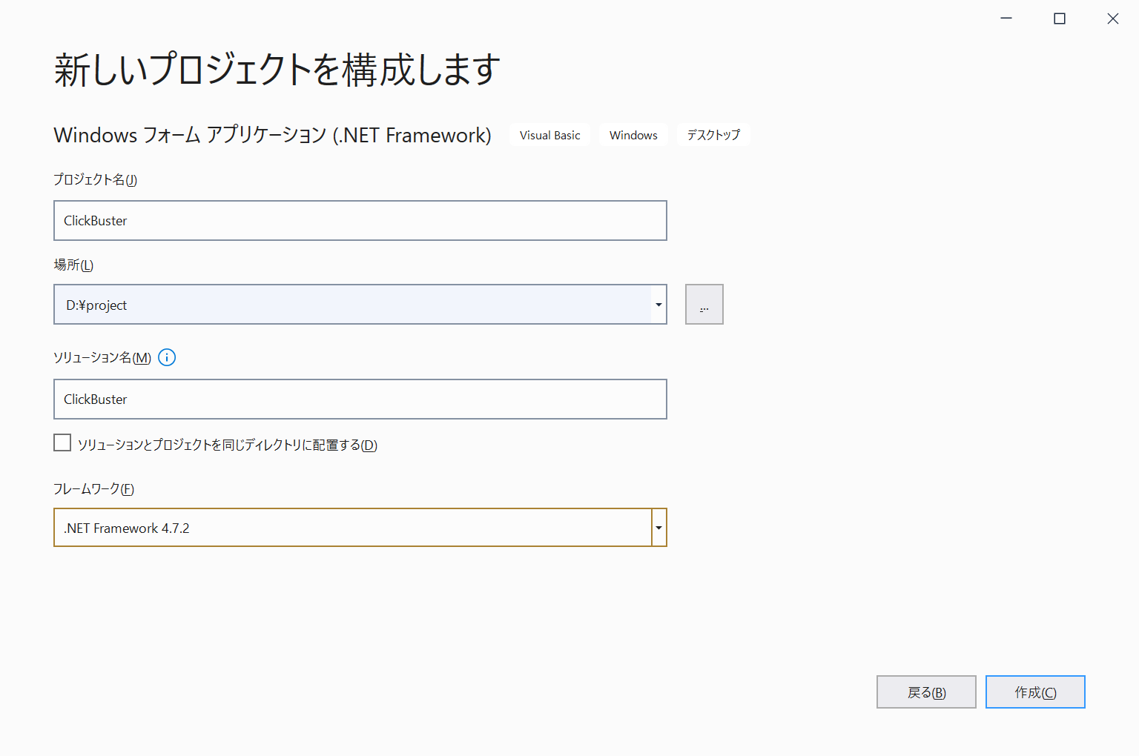Image resolution: width=1139 pixels, height=756 pixels.
Task: Focus the solution name field containing ClickBuster
Action: pos(360,399)
